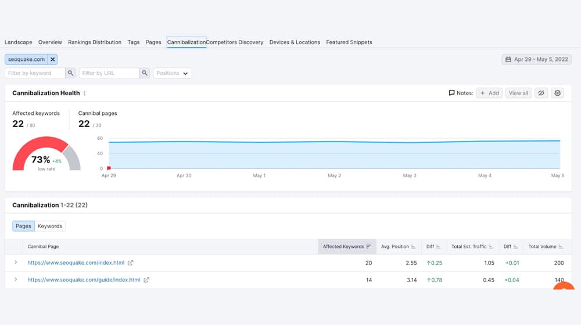Select the Keywords view toggle
Viewport: 581px width, 325px height.
pos(50,226)
